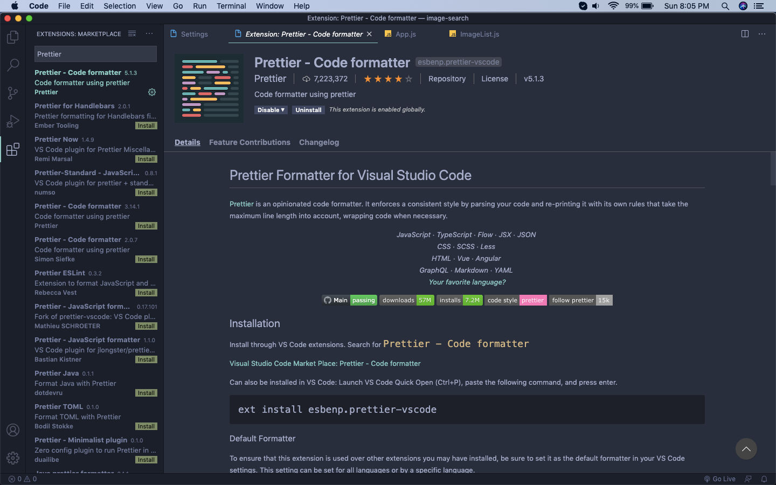
Task: Open Extensions panel more actions ellipsis
Action: click(x=149, y=33)
